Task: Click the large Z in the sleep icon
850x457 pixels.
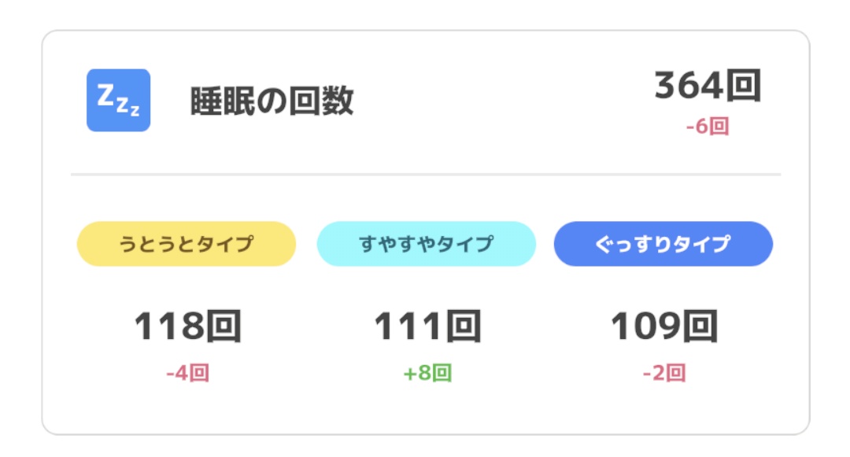Action: coord(105,95)
